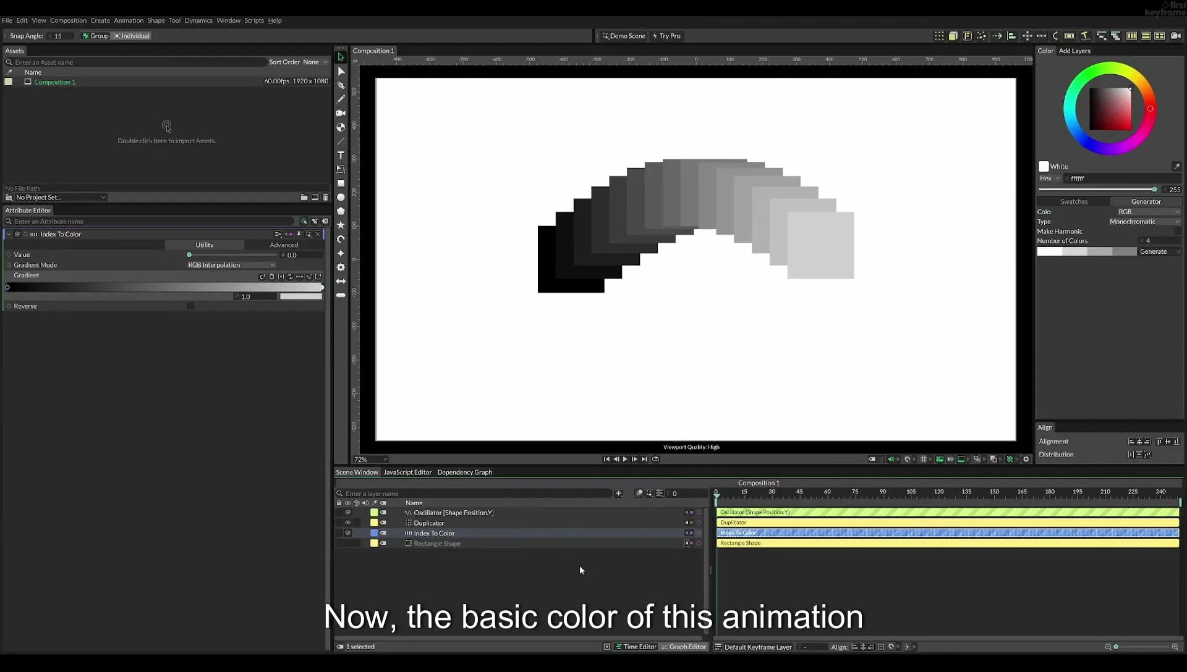Viewport: 1187px width, 672px height.
Task: Open the Hex color mode dropdown
Action: pos(1049,178)
